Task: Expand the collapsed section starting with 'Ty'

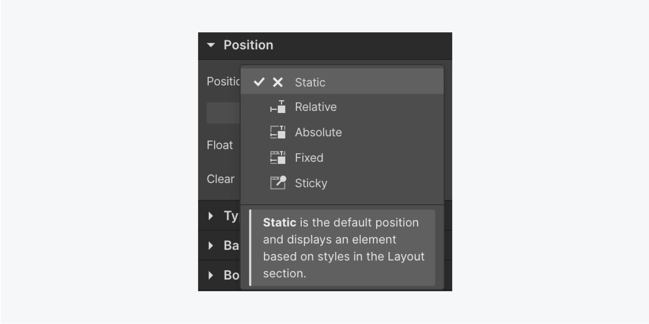Action: (211, 216)
